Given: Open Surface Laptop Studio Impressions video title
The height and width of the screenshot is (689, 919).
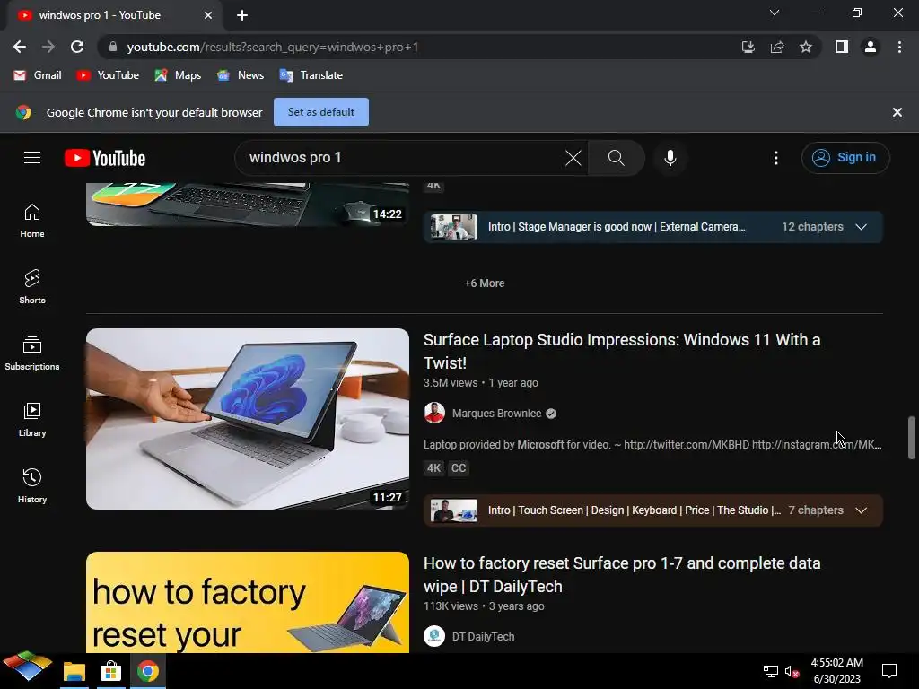Looking at the screenshot, I should coord(622,351).
